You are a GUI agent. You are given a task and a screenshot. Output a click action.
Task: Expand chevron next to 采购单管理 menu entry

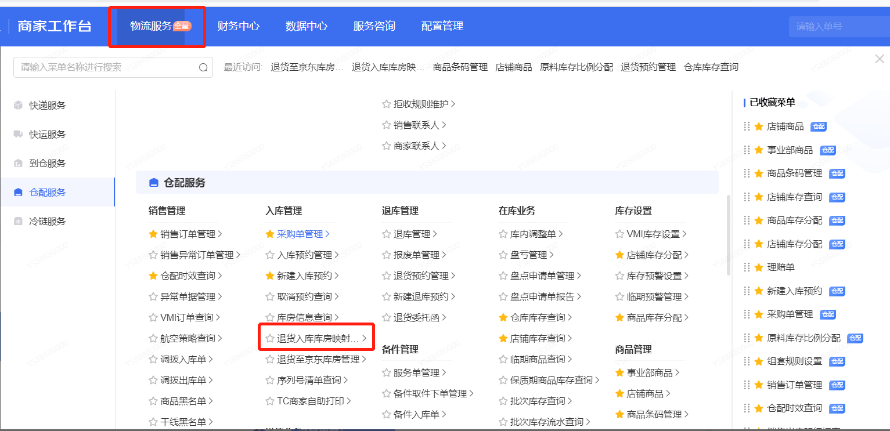[x=327, y=234]
